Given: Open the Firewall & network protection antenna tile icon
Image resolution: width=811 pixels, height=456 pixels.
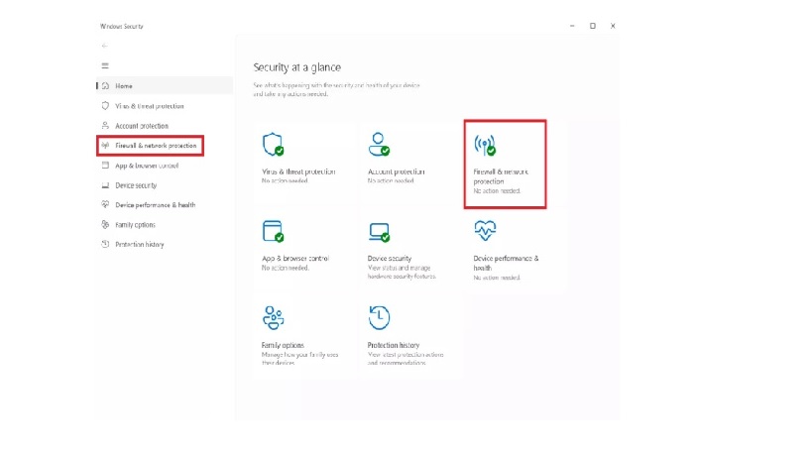Looking at the screenshot, I should (485, 145).
